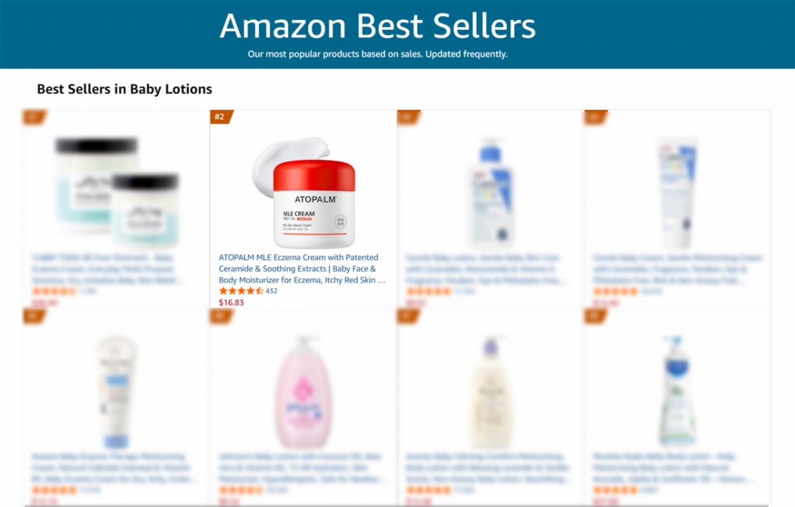Click the $16.83 price
Viewport: 795px width, 507px height.
click(x=231, y=302)
